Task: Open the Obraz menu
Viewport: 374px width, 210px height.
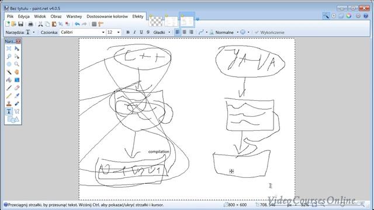Action: click(56, 16)
